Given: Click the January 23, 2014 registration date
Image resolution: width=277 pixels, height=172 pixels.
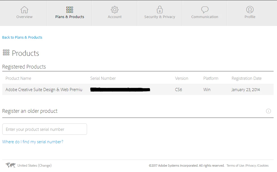Looking at the screenshot, I should tap(246, 90).
